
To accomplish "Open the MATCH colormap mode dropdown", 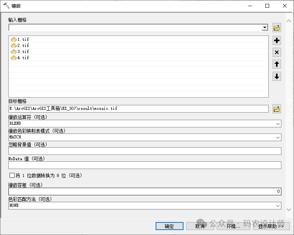I will pyautogui.click(x=278, y=137).
